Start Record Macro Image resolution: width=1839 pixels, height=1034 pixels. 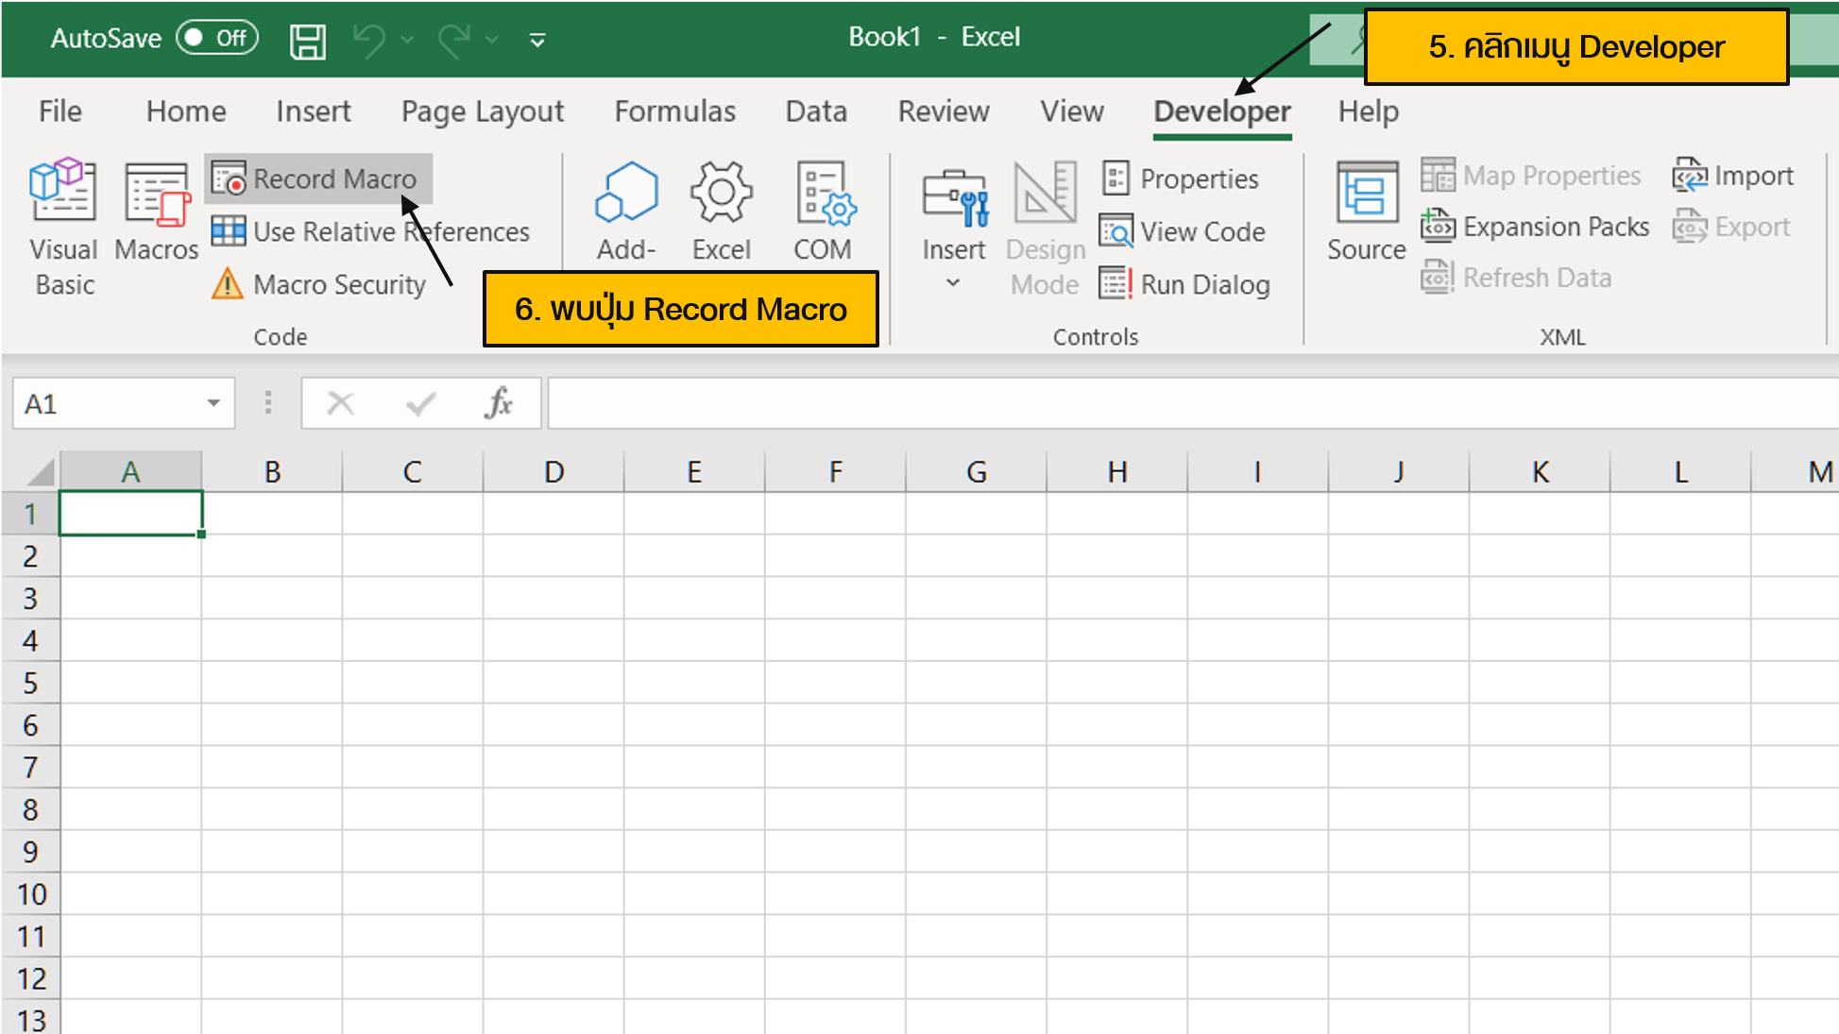317,178
